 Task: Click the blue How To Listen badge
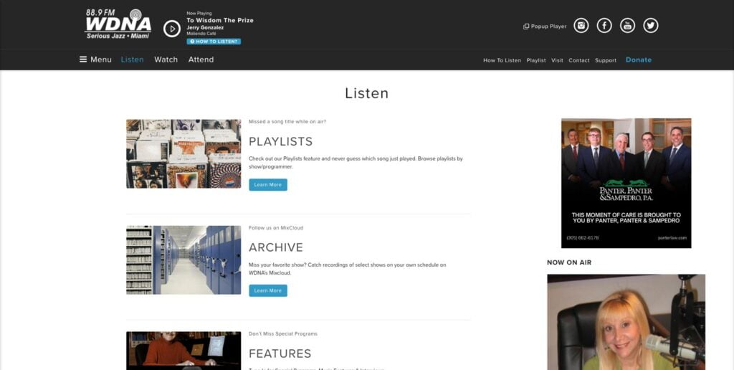(214, 42)
